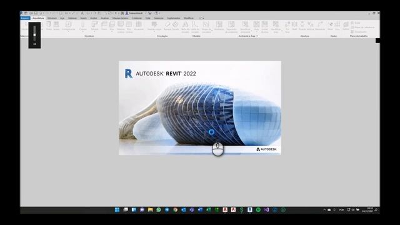Screen dimensions: 400x225
Task: Open File Explorer from the taskbar
Action: 150,210
